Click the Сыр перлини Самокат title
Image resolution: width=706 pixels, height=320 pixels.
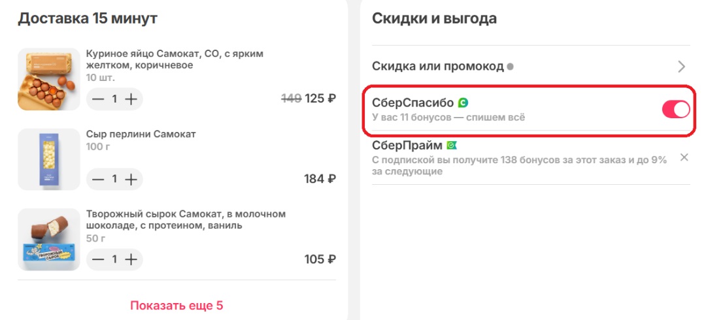click(x=141, y=134)
